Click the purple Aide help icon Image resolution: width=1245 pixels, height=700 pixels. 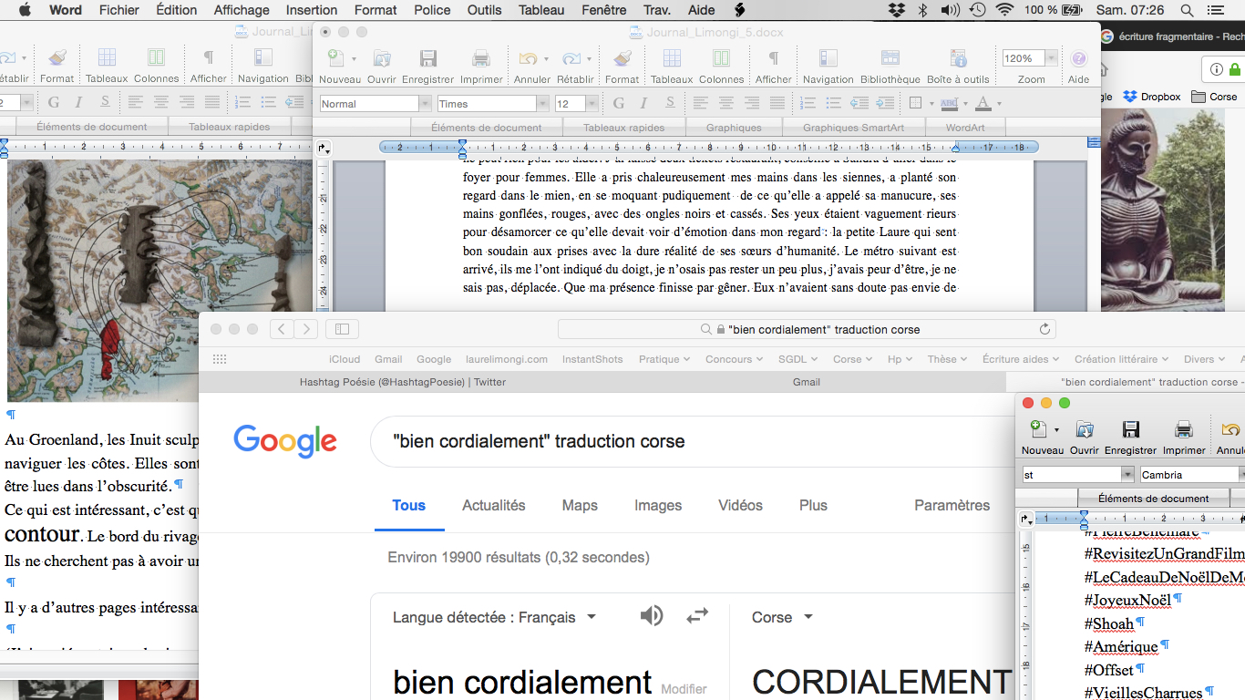coord(1078,59)
